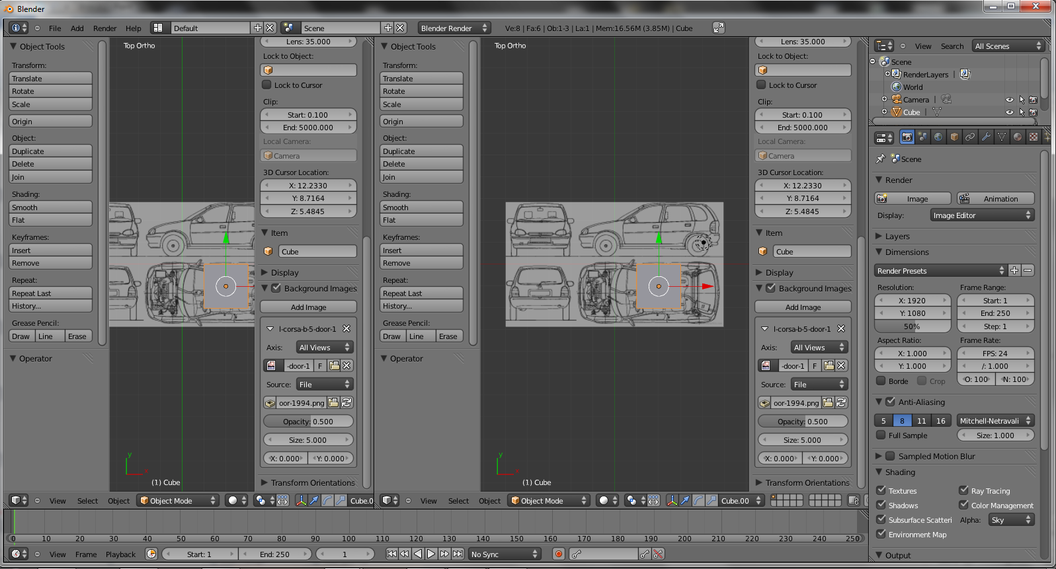Open the Object Data tab triangle icon

[x=1002, y=137]
